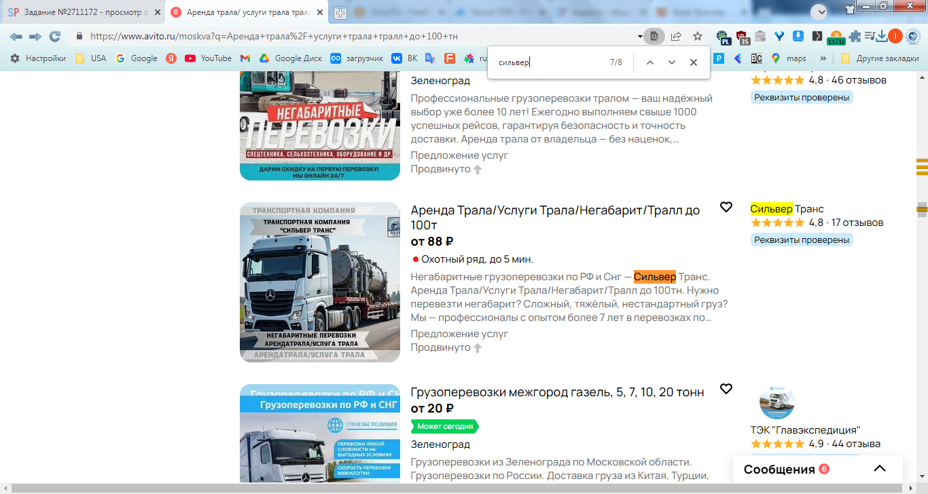Viewport: 928px width, 494px height.
Task: Open the Chrome downloads tray icon
Action: 882,37
